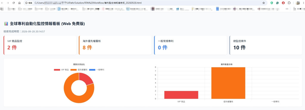Screen dimensions: 305x110
Task: Click the timestamp 2026-09-28 20:14:57
Action: pyautogui.click(x=33, y=32)
